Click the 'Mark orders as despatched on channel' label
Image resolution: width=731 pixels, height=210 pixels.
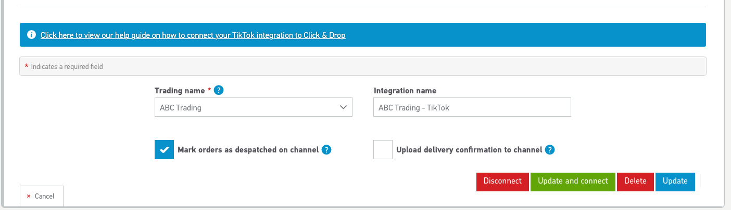click(x=248, y=150)
